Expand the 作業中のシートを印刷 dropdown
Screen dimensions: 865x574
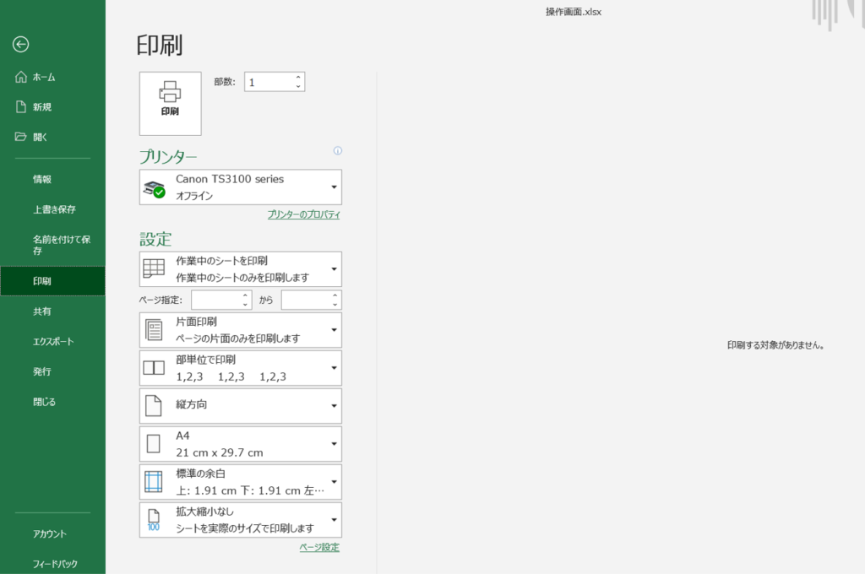pyautogui.click(x=335, y=269)
